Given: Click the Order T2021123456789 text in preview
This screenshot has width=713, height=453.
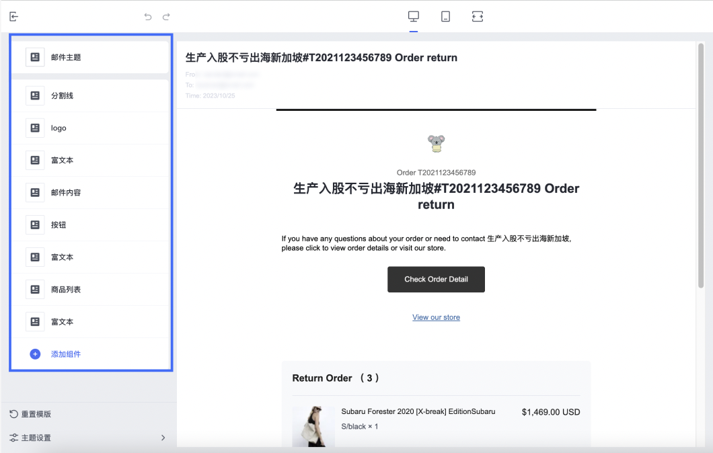Looking at the screenshot, I should [436, 173].
